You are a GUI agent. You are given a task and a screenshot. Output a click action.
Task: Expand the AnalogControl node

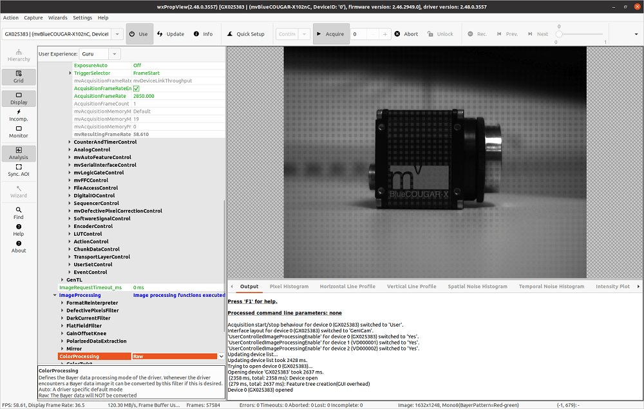[70, 150]
